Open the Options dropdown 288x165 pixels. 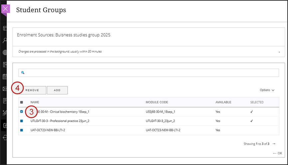click(x=267, y=90)
